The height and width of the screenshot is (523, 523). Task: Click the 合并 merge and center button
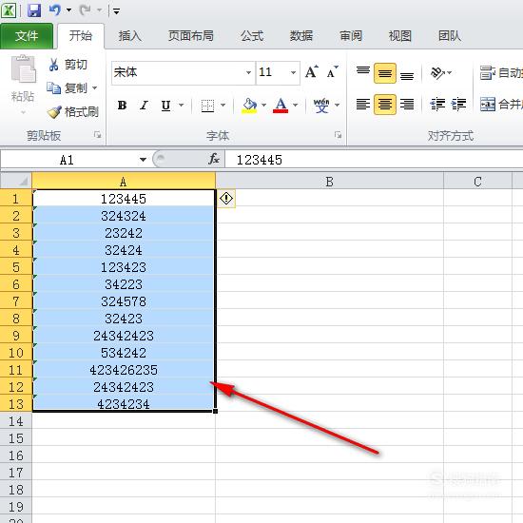[501, 105]
